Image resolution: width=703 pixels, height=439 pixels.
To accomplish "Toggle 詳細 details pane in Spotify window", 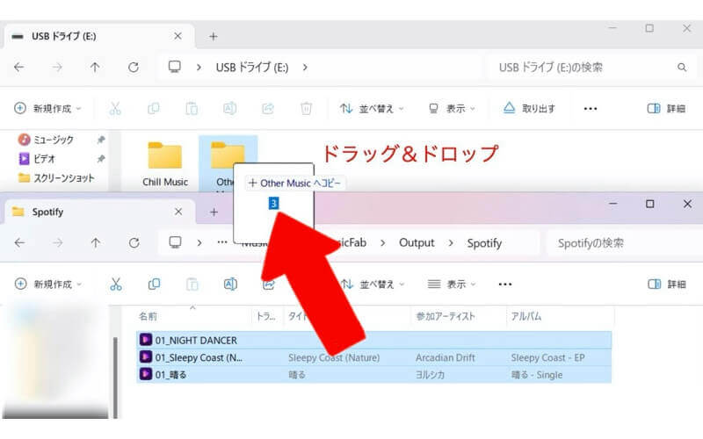I will (667, 284).
